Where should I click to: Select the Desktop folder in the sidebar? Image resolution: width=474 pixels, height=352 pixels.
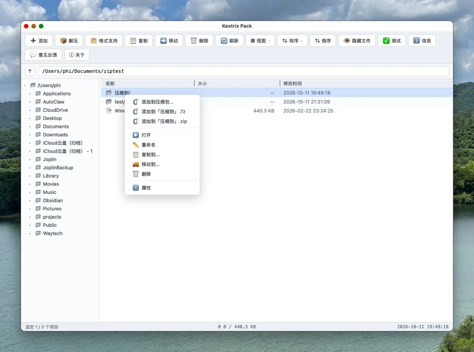(x=52, y=118)
